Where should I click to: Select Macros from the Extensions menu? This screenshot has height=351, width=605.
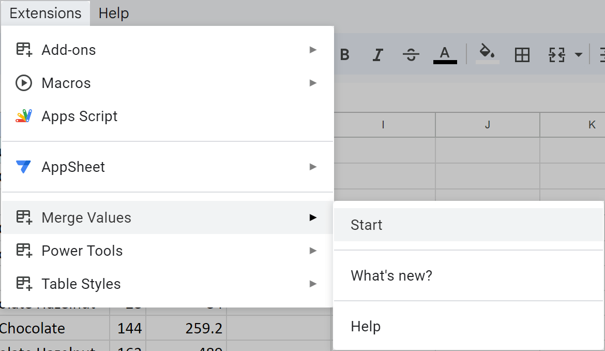(x=66, y=83)
